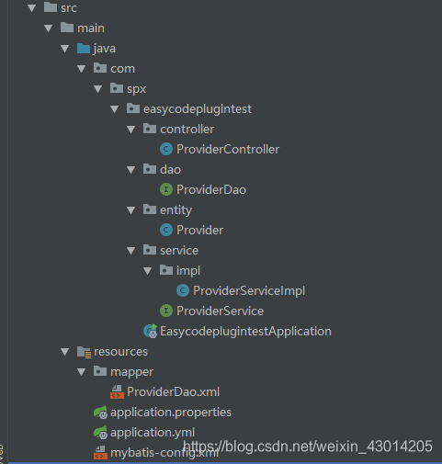The height and width of the screenshot is (464, 442).
Task: Collapse the dao package arrow
Action: click(x=131, y=170)
